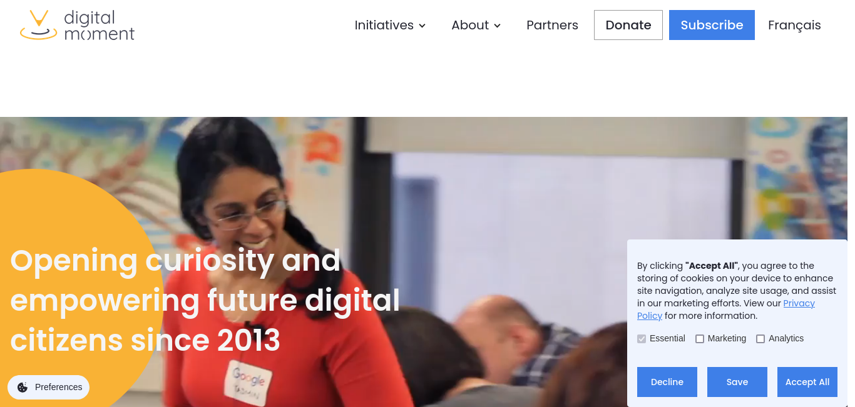855x407 pixels.
Task: Click the blue Subscribe button
Action: [712, 25]
